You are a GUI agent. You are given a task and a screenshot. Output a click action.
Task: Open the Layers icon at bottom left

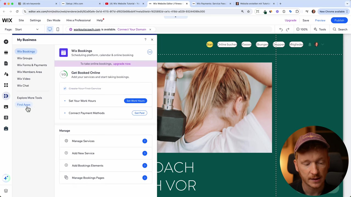point(6,191)
